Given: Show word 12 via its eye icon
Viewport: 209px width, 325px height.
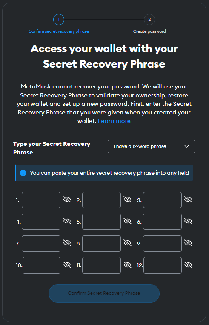Looking at the screenshot, I should tap(188, 265).
